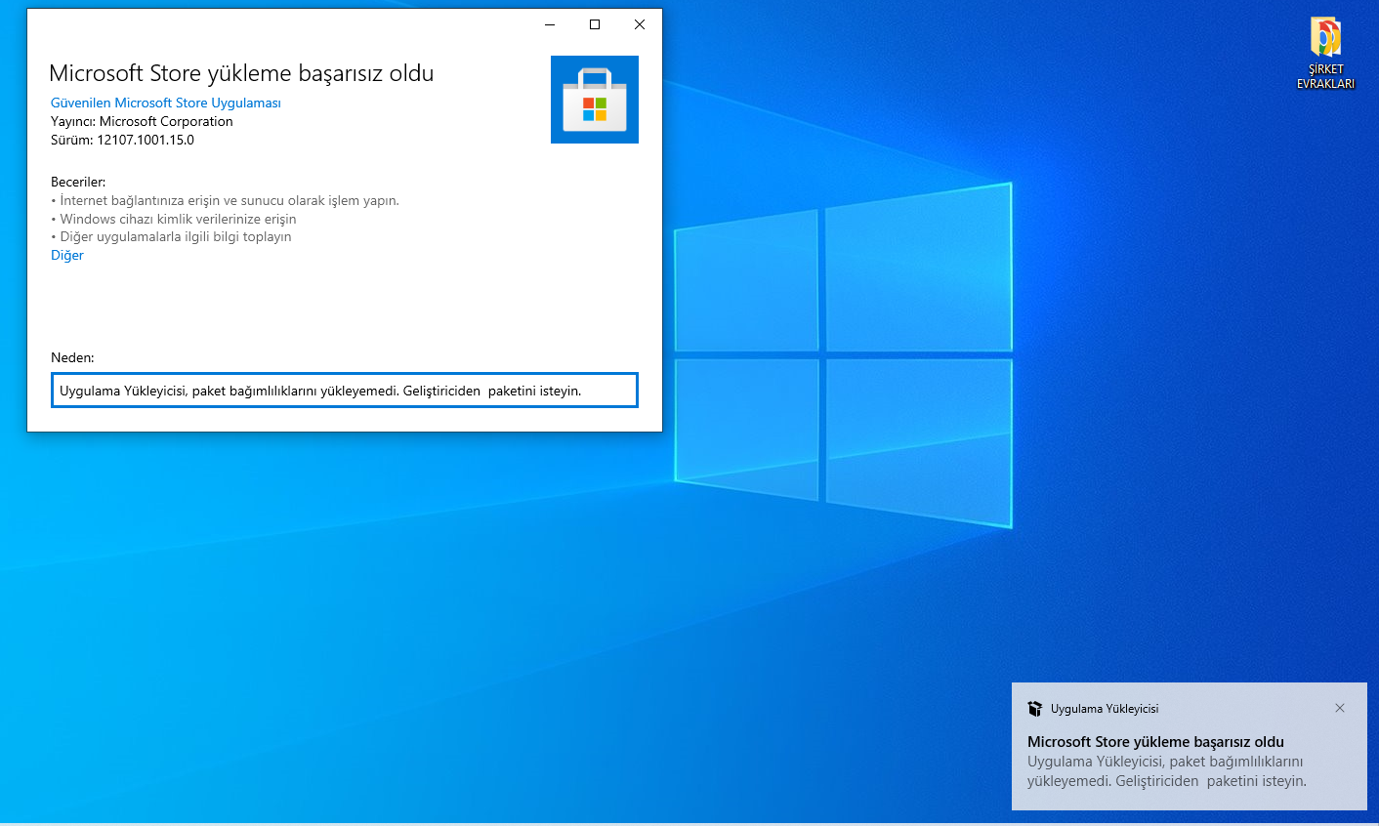Click the Microsoft Store shopping bag logo
Viewport: 1379px width, 826px height.
click(595, 100)
